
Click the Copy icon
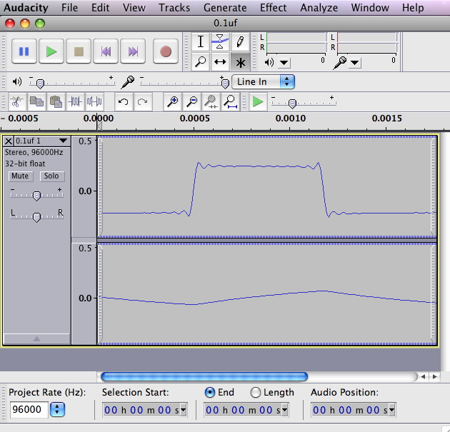[36, 101]
